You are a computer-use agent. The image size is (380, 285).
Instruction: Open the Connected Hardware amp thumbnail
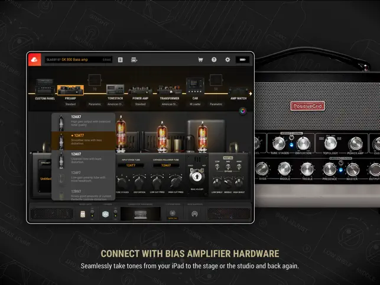(x=141, y=214)
